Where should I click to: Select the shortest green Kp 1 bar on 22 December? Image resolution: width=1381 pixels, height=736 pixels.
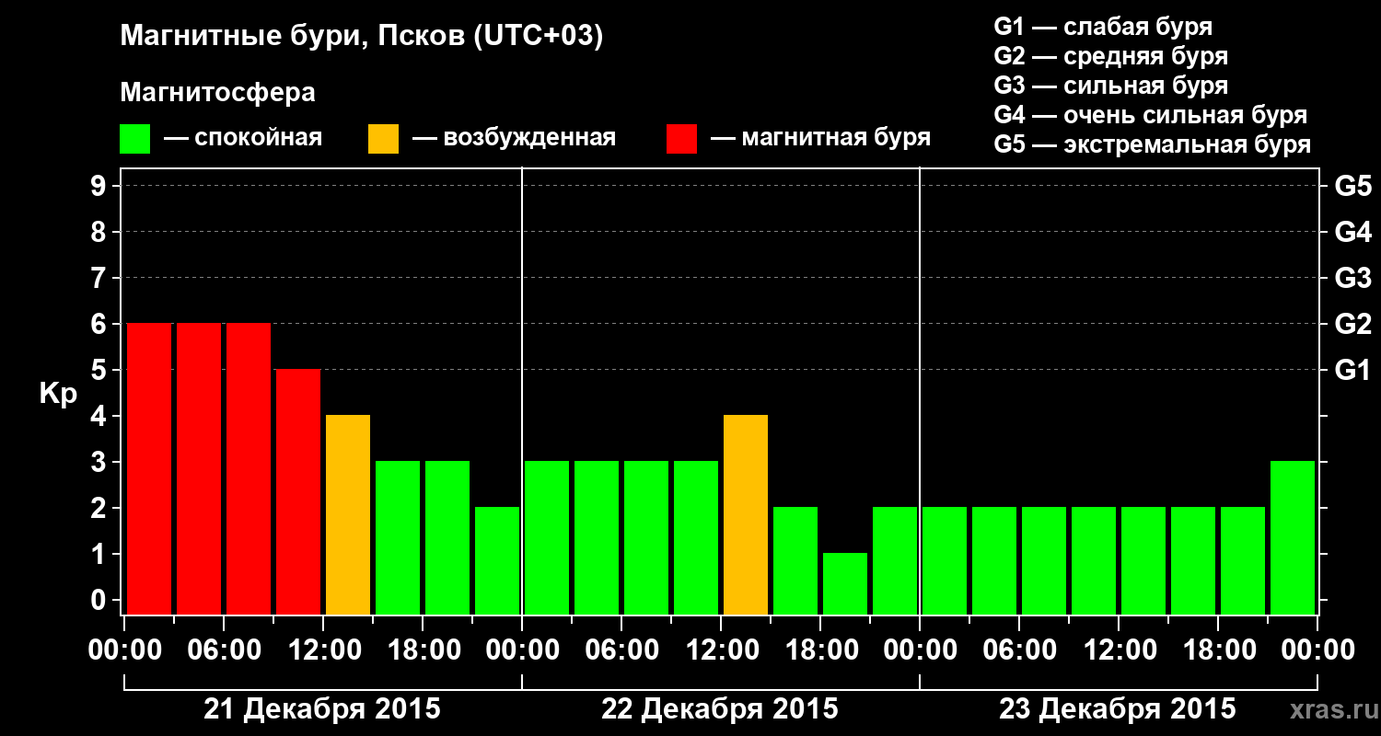pos(845,584)
